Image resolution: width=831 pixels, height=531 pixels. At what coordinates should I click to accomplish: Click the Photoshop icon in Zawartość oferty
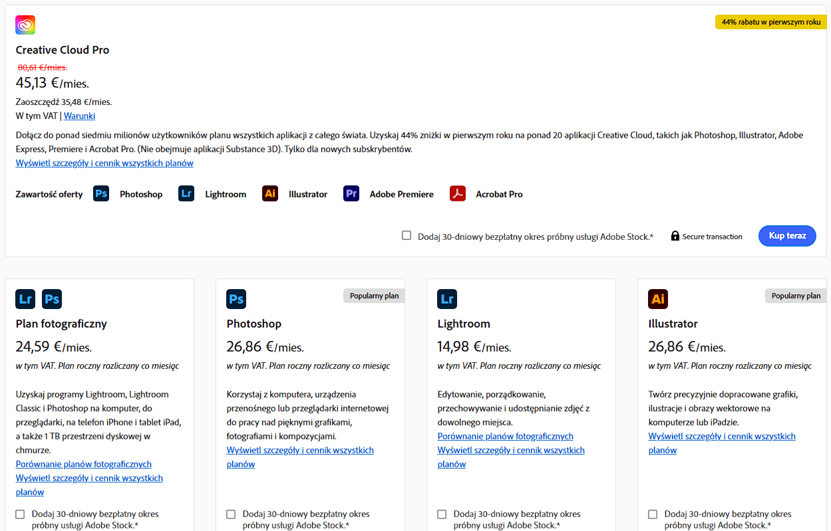coord(101,194)
